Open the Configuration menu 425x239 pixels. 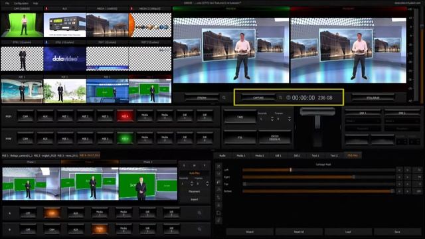21,3
